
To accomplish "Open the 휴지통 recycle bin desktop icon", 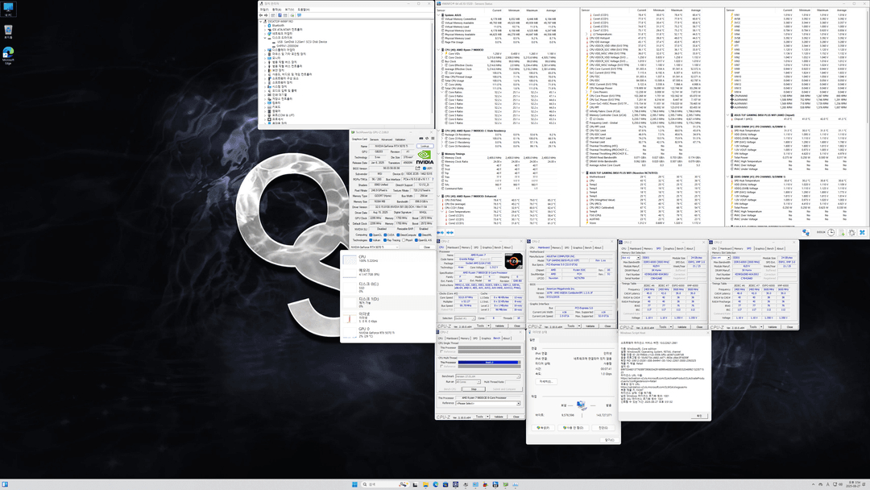I will point(8,32).
